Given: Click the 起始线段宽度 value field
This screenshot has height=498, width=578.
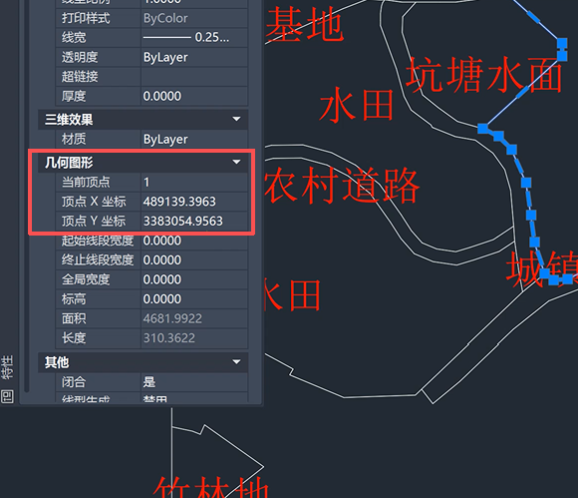Looking at the screenshot, I should 194,241.
